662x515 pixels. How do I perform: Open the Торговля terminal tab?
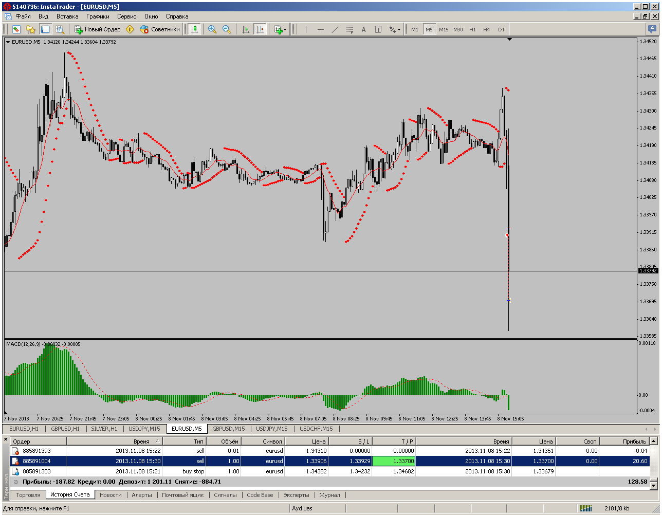tap(28, 495)
